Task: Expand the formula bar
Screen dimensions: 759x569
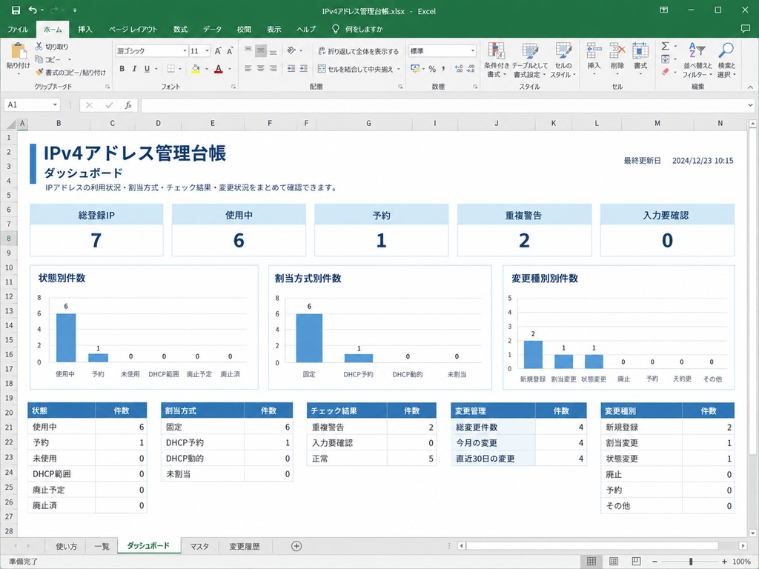Action: tap(750, 105)
